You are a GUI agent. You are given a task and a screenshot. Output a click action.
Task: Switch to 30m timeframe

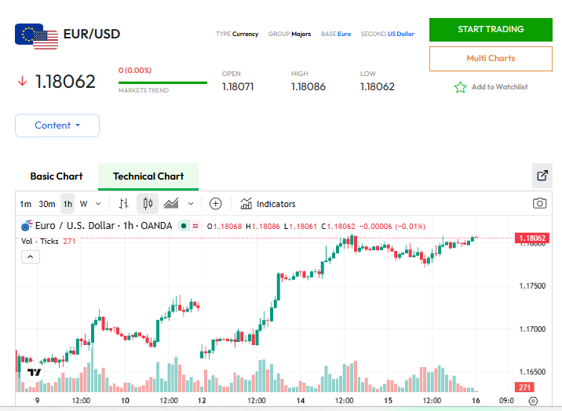47,204
